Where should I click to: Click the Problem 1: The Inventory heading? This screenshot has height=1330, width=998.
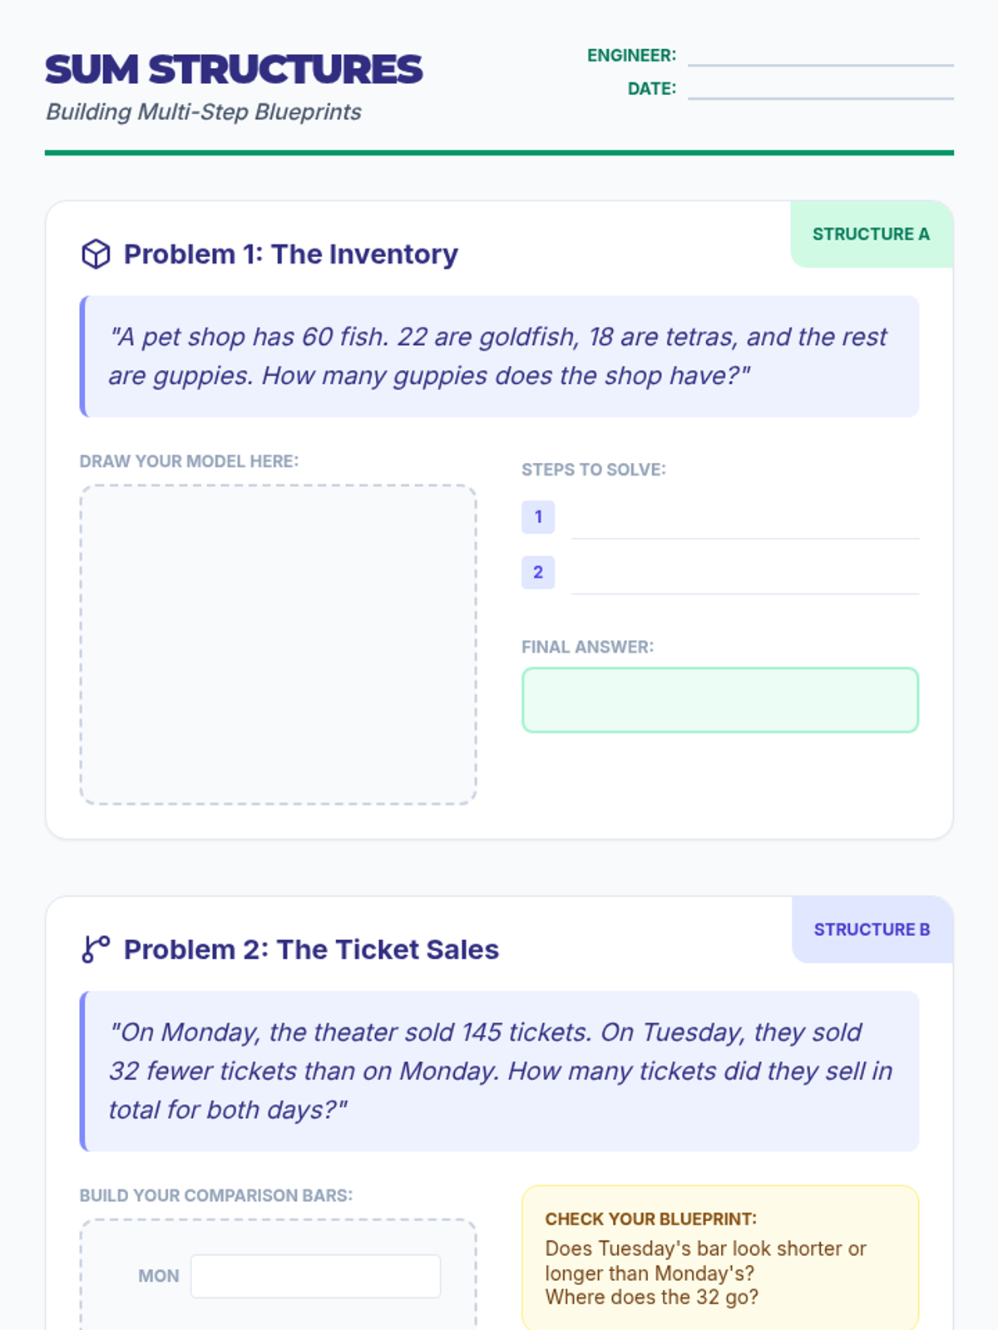(290, 254)
